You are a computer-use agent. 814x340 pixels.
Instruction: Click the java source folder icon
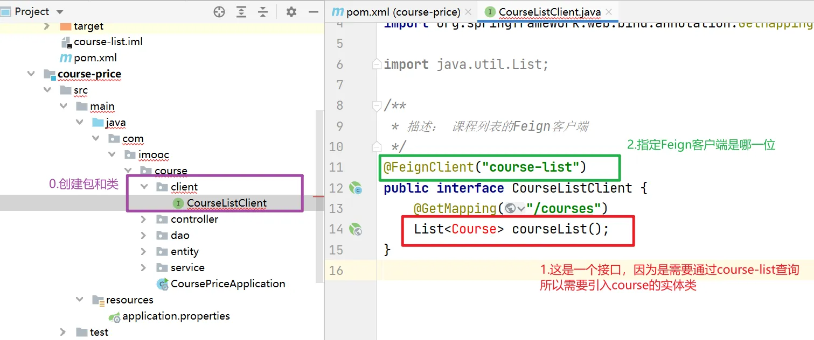[98, 122]
